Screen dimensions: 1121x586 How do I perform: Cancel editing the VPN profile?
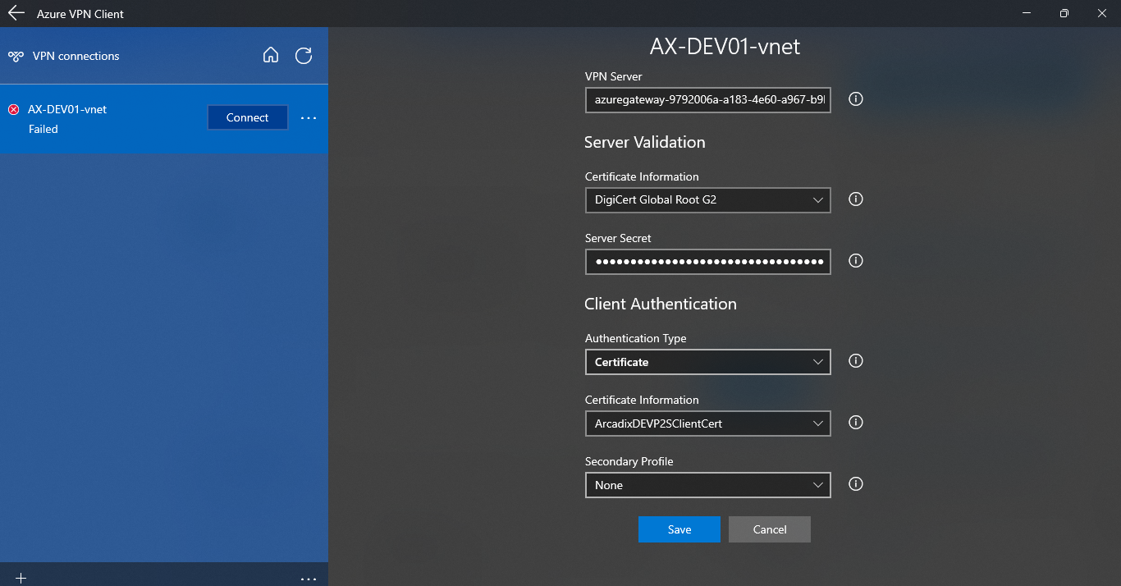tap(770, 529)
